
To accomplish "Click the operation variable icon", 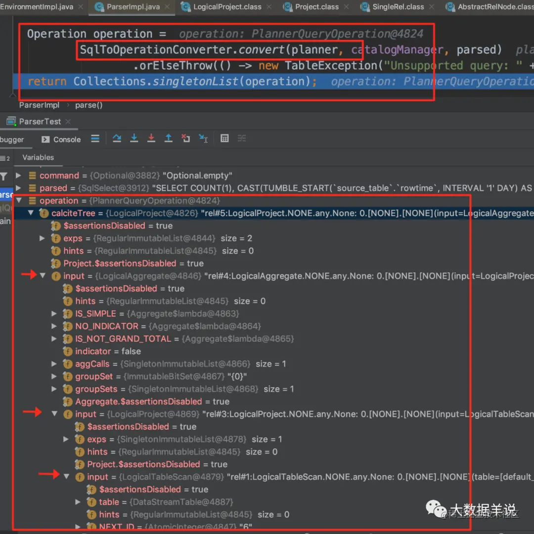I will coord(32,201).
